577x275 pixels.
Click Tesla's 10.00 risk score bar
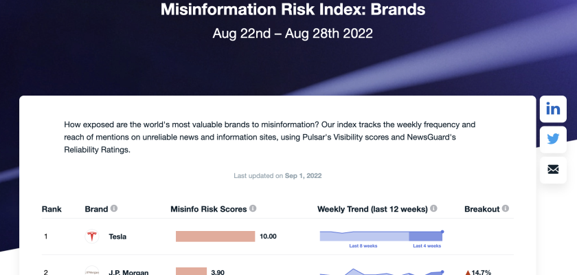[216, 236]
